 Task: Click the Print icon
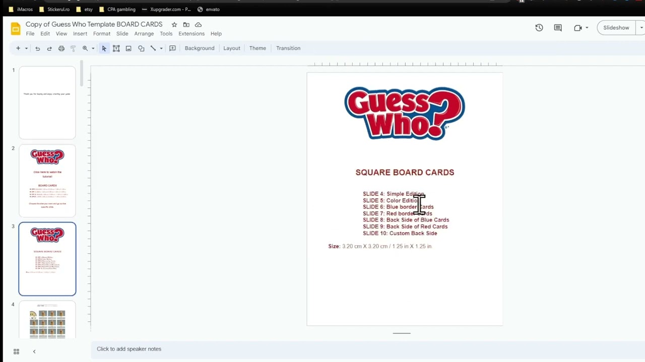coord(61,48)
